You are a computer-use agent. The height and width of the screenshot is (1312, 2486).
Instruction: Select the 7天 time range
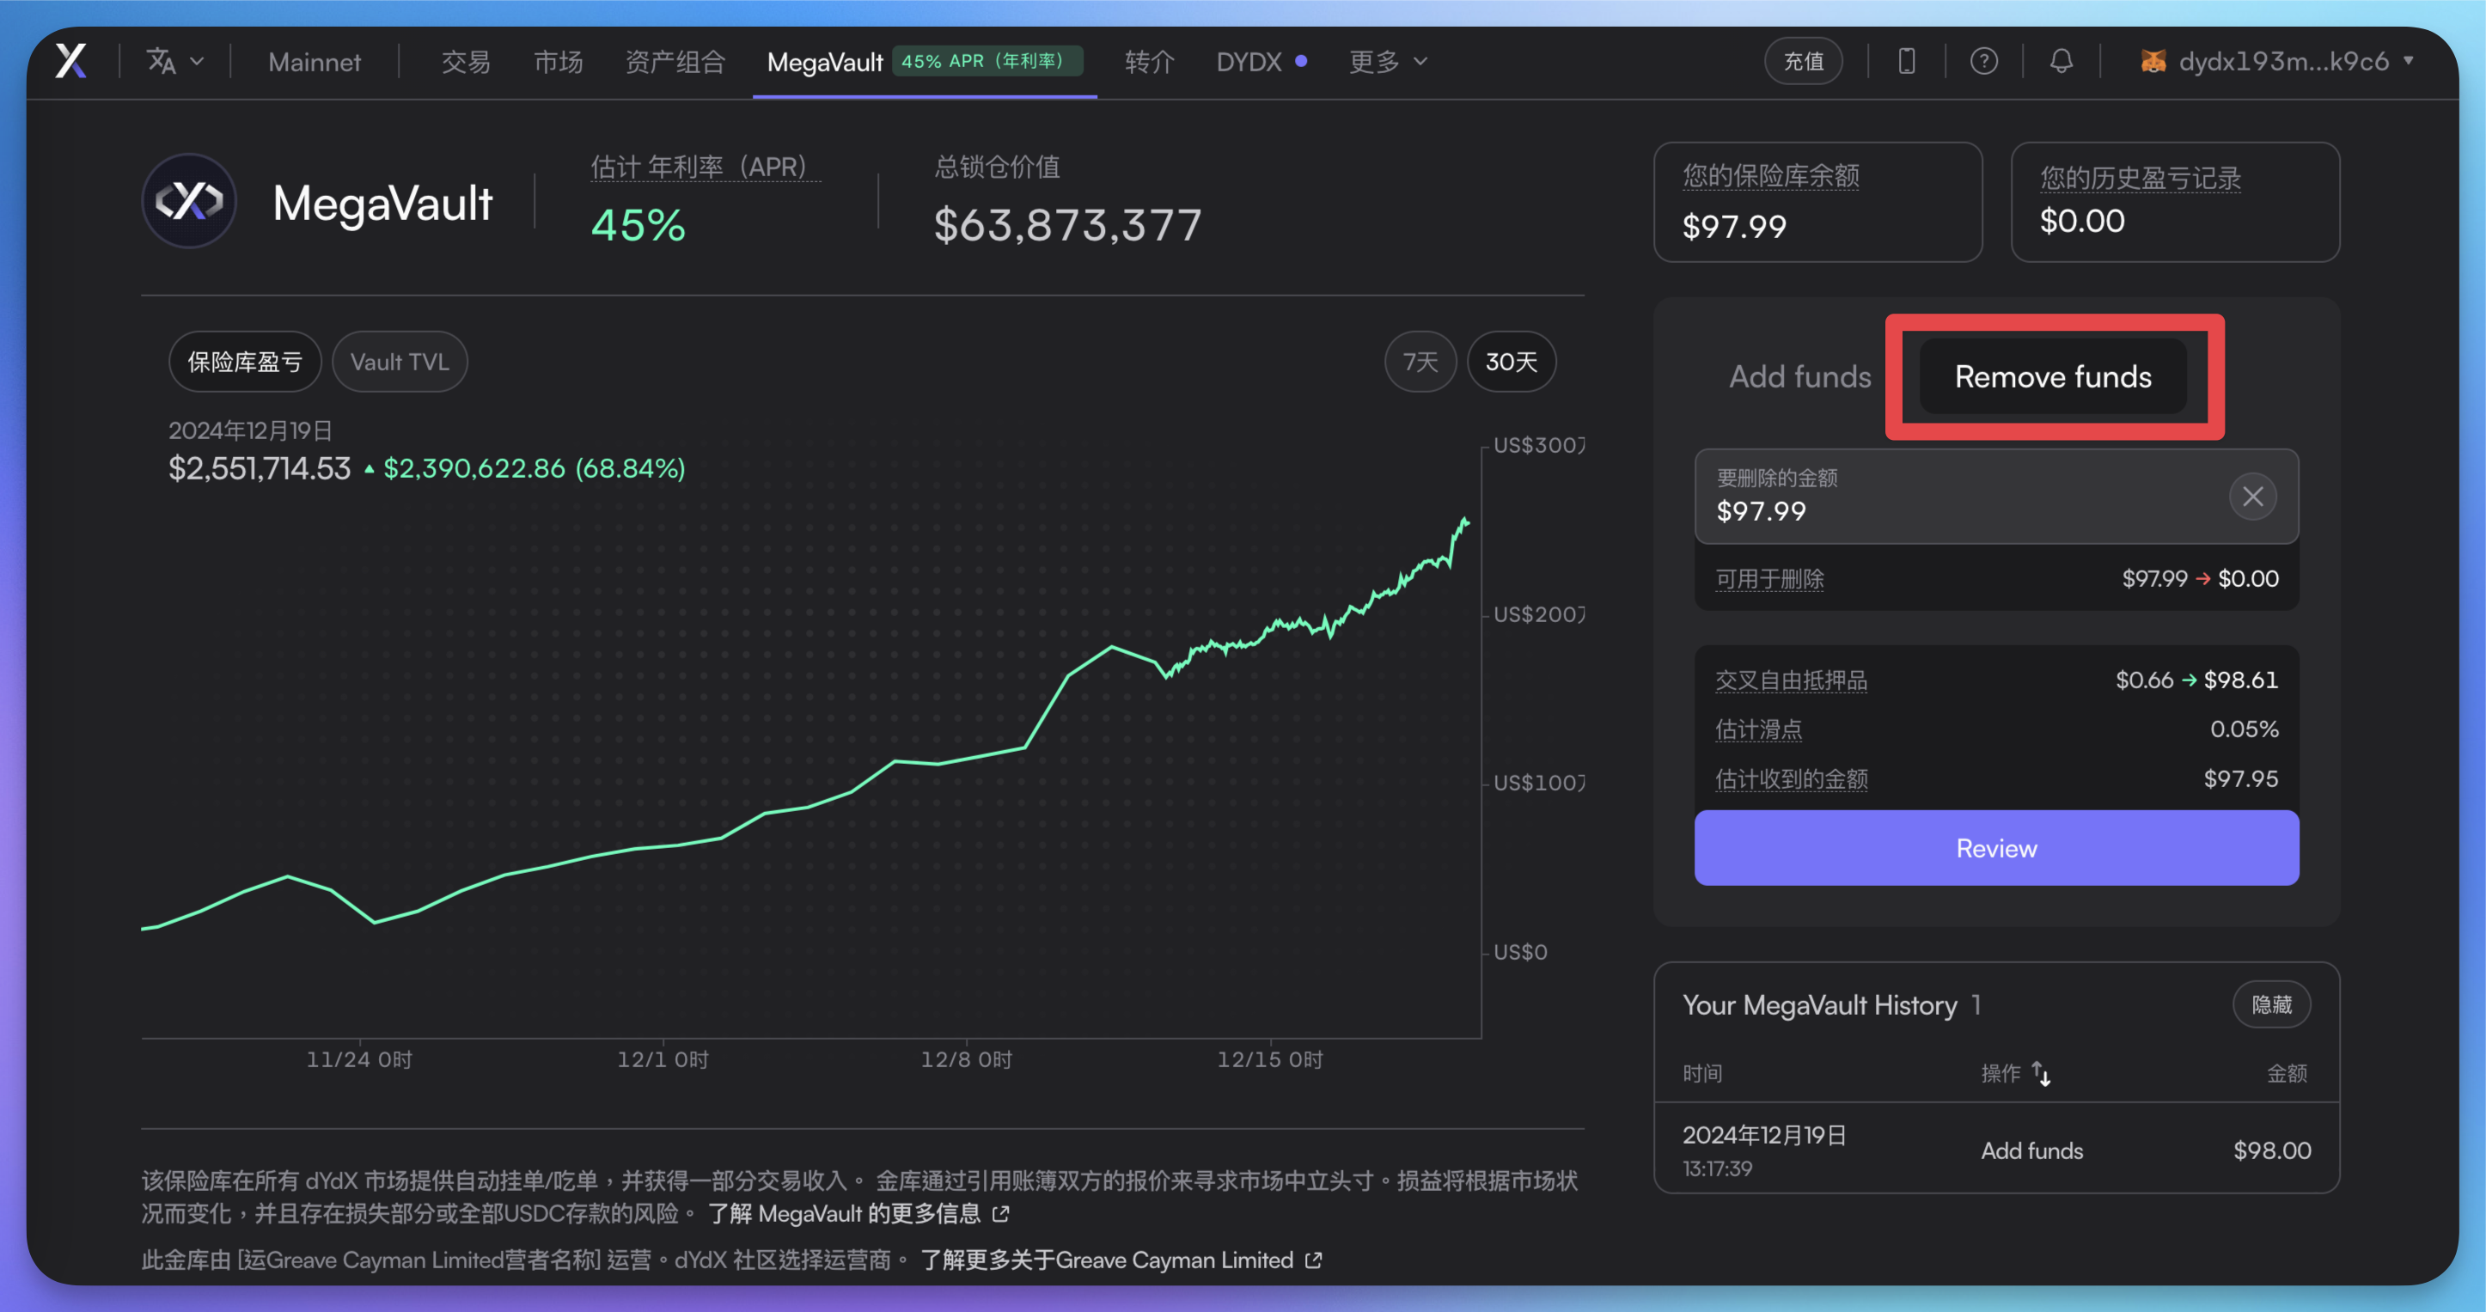tap(1420, 362)
